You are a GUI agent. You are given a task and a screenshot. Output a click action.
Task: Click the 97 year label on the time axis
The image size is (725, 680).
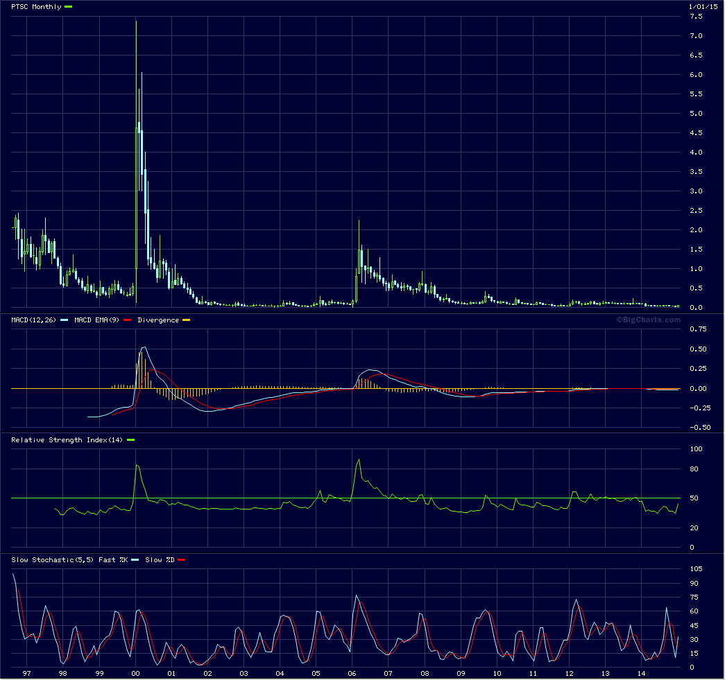click(27, 673)
